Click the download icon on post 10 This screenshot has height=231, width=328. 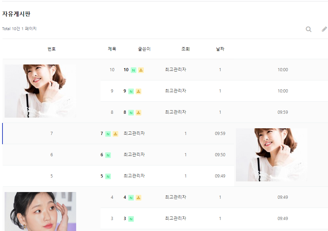pyautogui.click(x=141, y=70)
